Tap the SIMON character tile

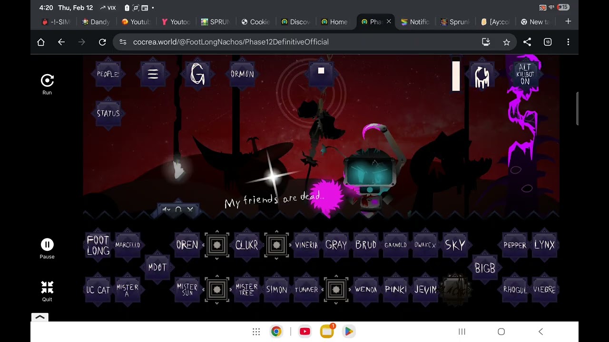(276, 290)
